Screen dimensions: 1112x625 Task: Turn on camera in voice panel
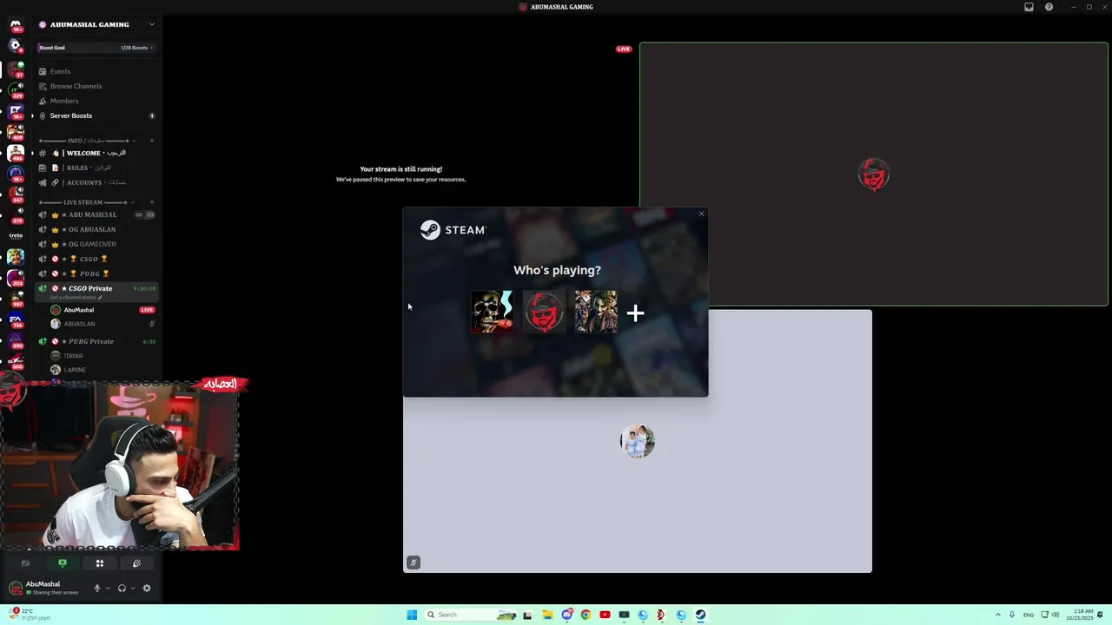tap(25, 563)
